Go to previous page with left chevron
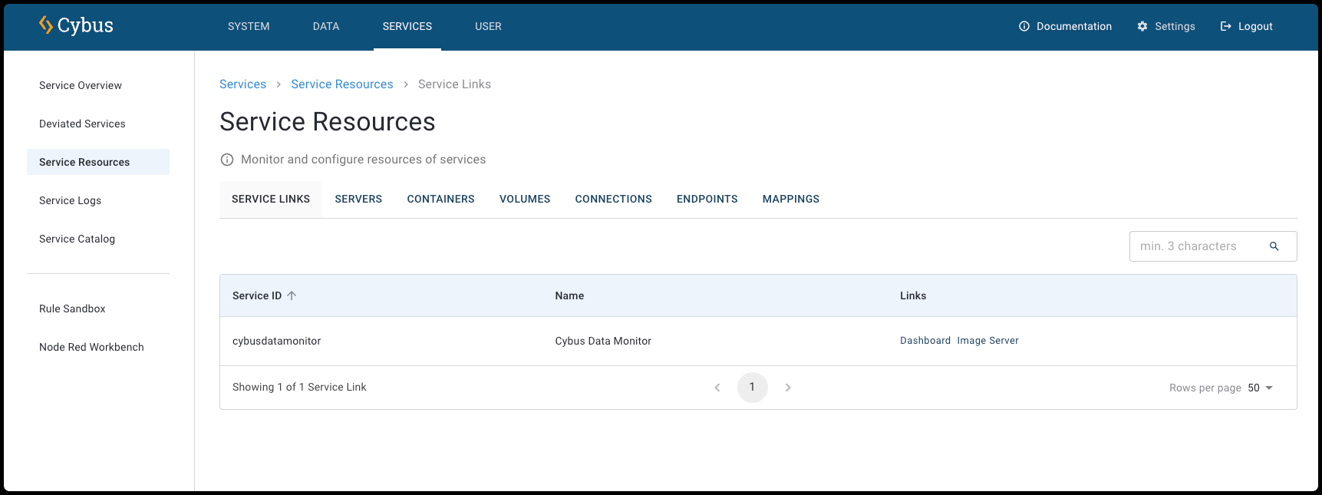The height and width of the screenshot is (495, 1322). pos(717,388)
